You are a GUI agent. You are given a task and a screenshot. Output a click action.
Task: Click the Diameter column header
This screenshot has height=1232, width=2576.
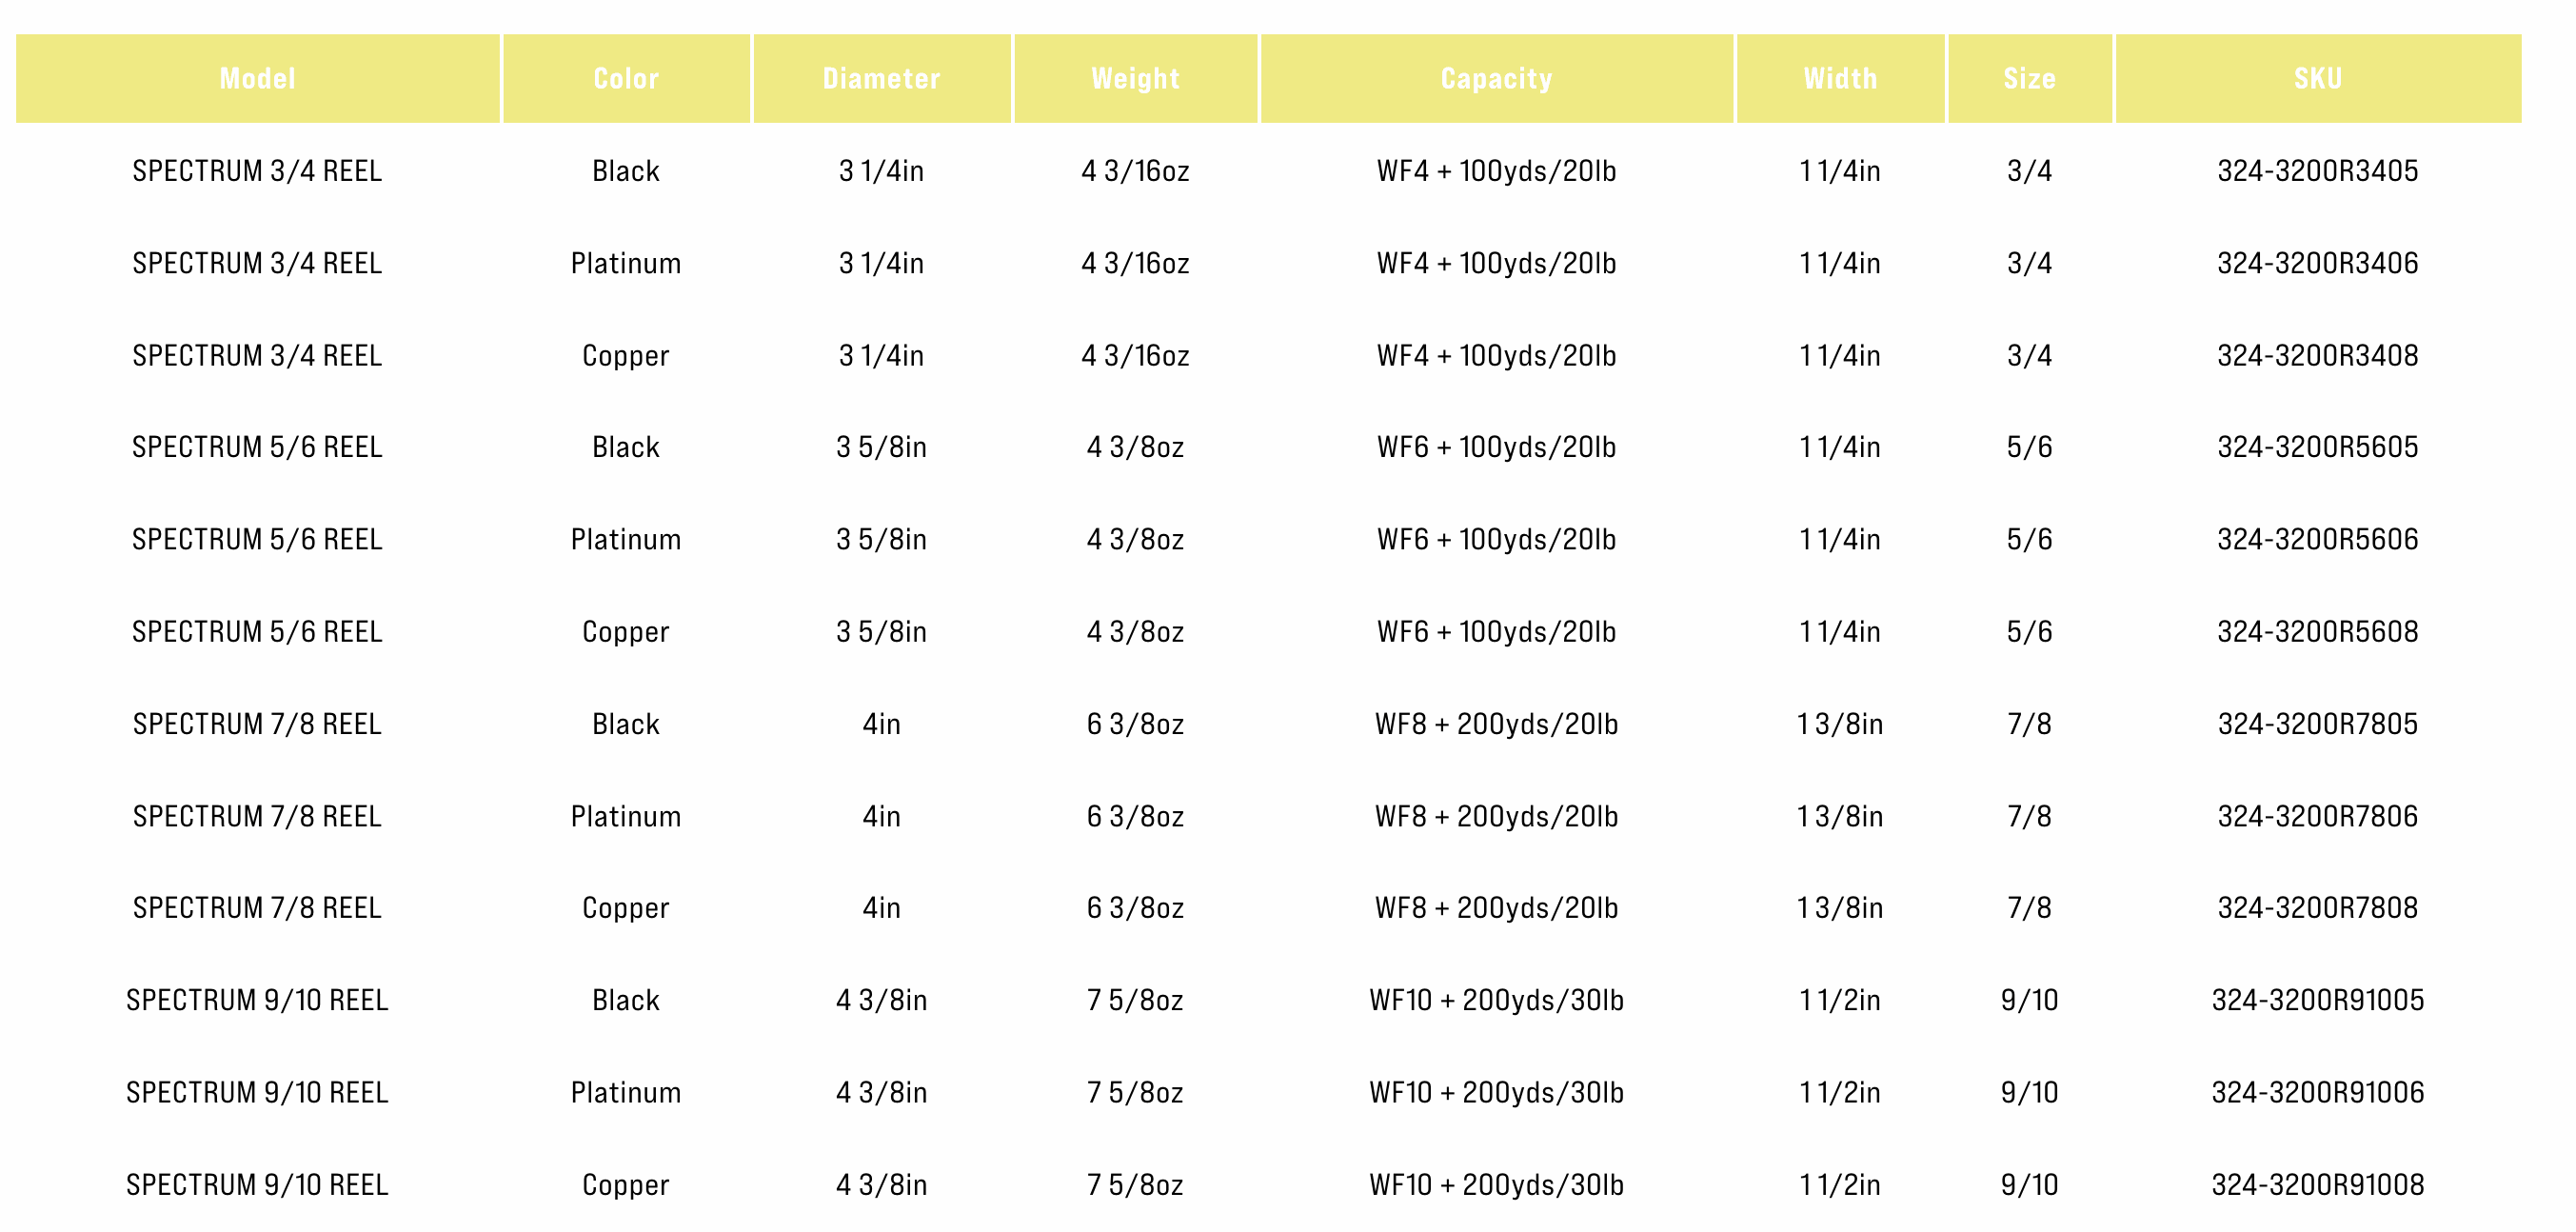881,79
